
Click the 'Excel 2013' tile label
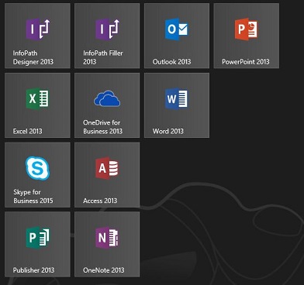27,131
